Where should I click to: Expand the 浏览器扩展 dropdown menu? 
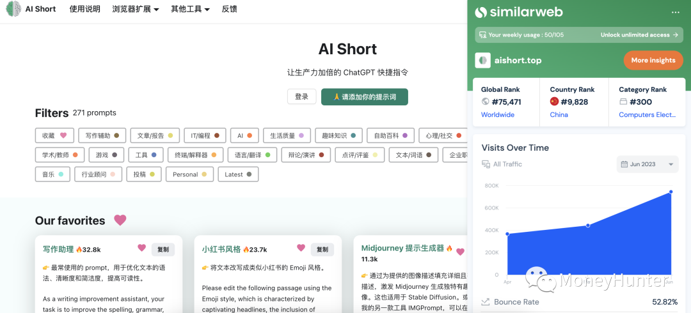tap(136, 9)
